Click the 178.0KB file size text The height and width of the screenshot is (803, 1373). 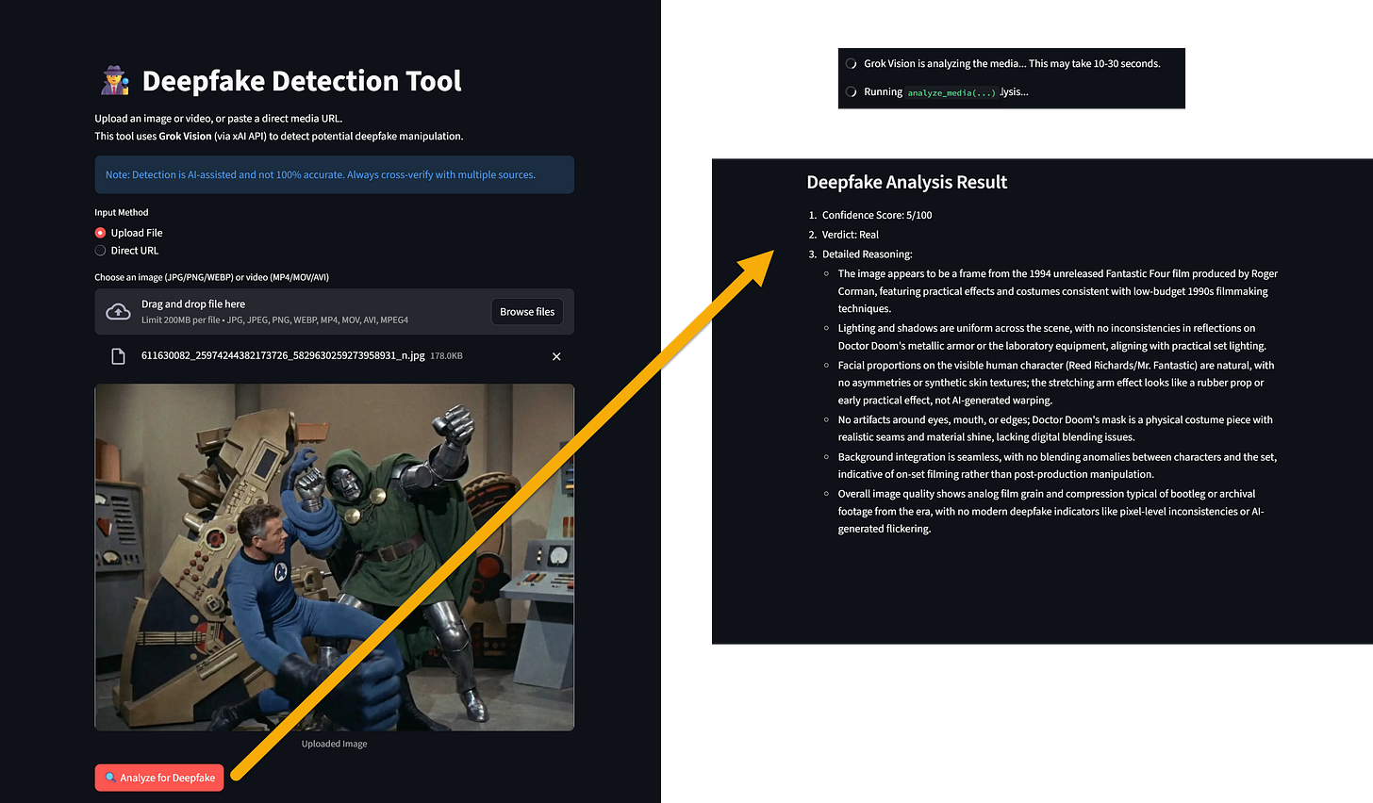[446, 356]
